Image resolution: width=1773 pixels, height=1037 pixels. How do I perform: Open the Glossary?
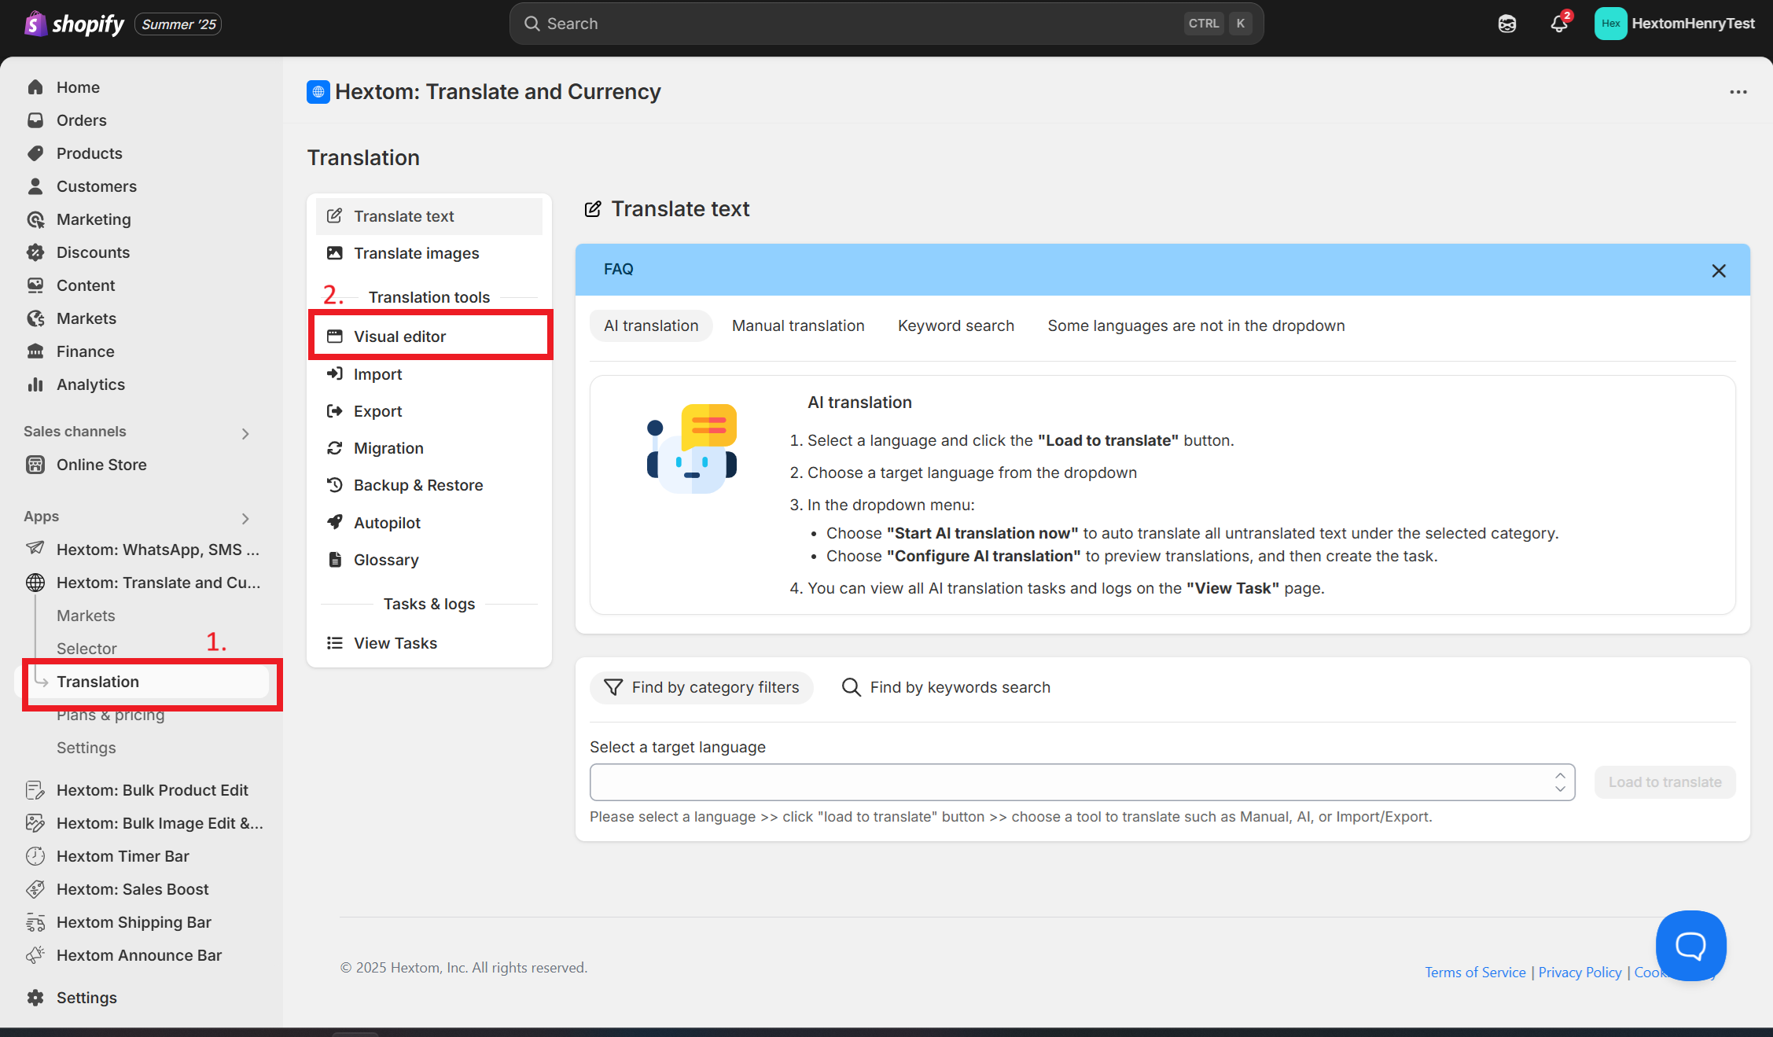coord(429,560)
